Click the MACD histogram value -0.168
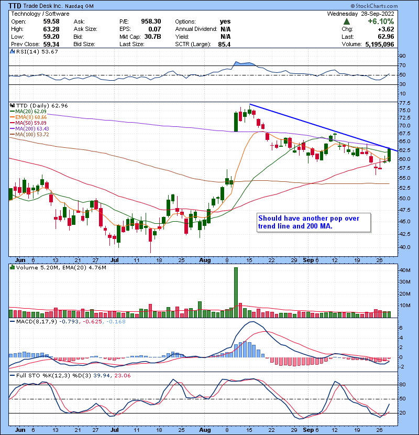 coord(116,322)
